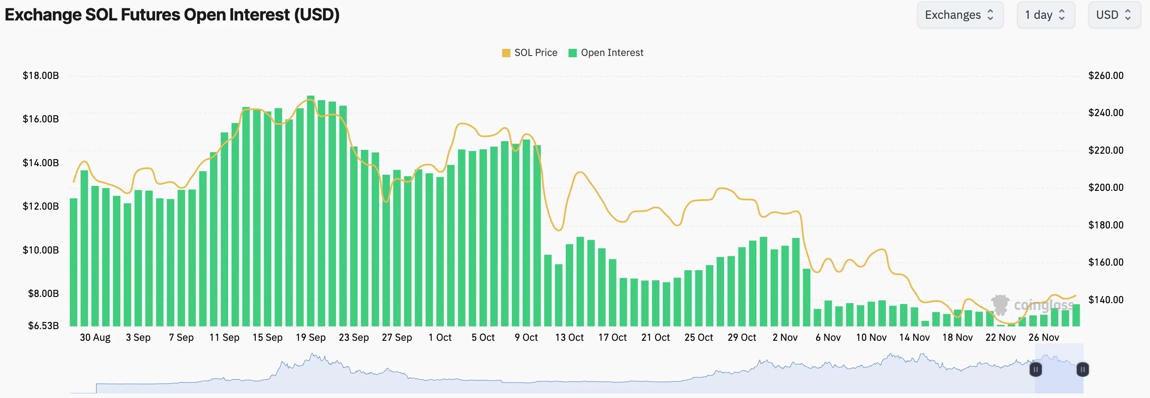Toggle the SOL Price series visibility
1150x398 pixels.
pyautogui.click(x=536, y=52)
